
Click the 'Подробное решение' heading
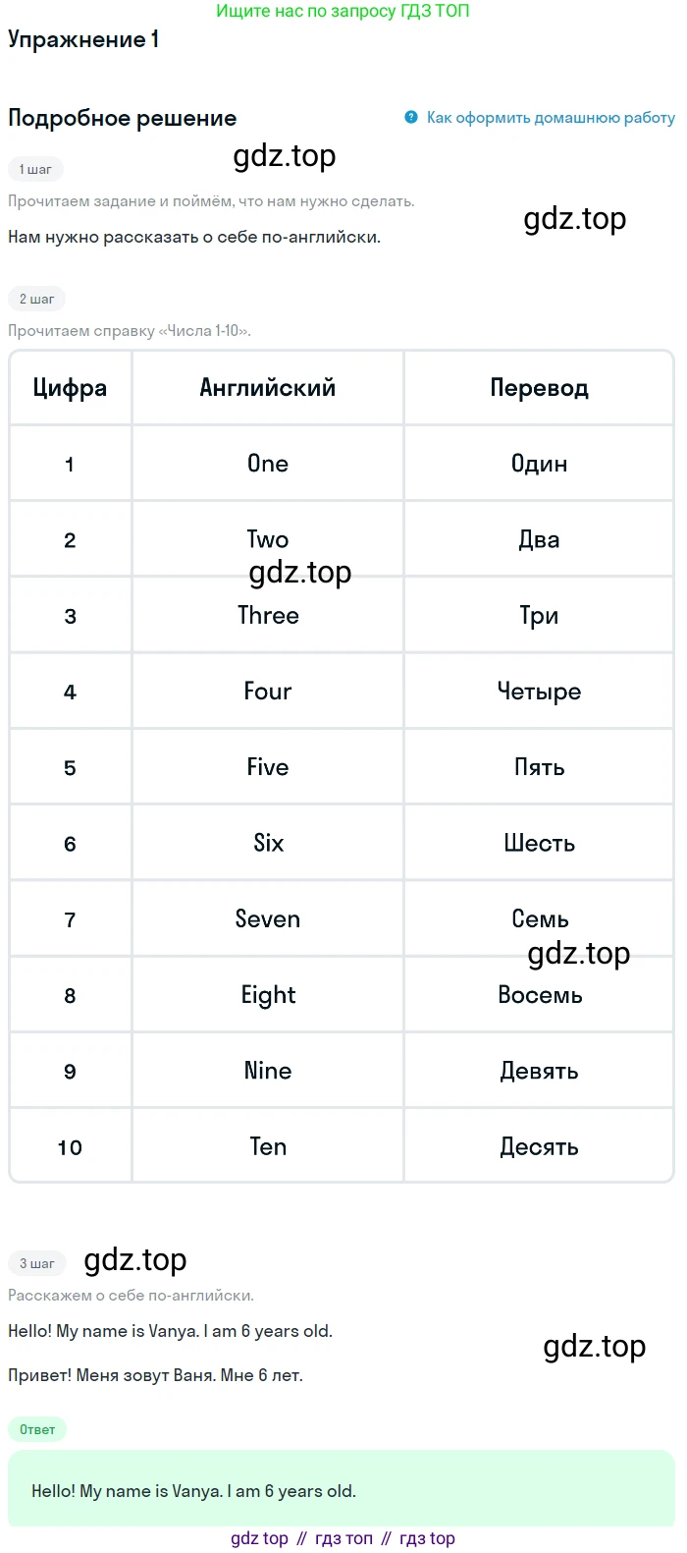(122, 118)
